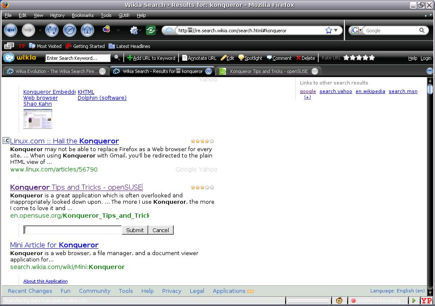Open dropdown beside colored balls icon

119,31
